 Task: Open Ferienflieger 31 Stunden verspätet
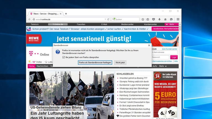tap(135, 112)
